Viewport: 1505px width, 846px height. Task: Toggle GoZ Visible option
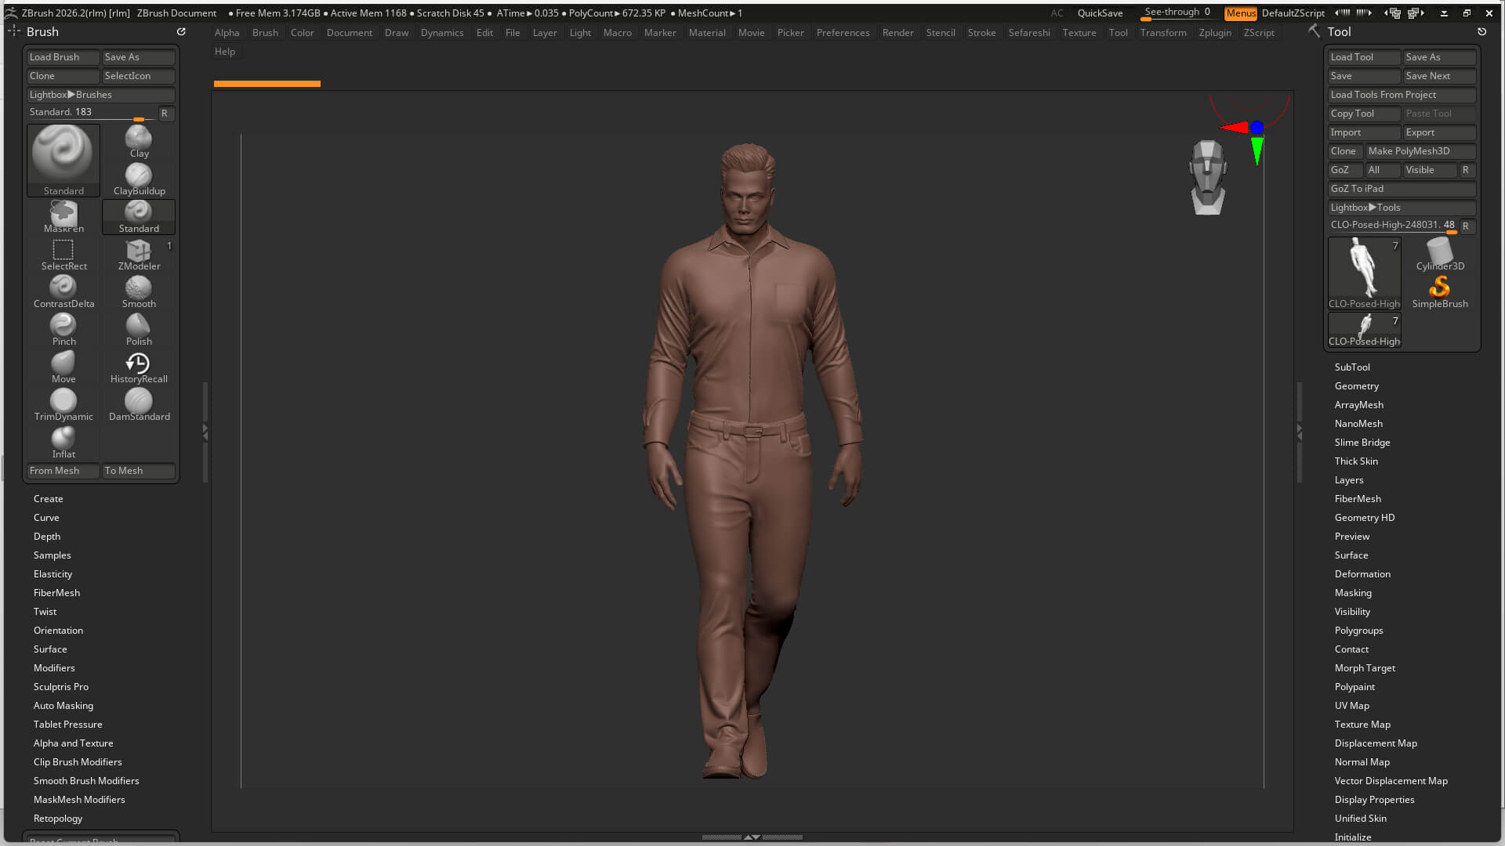click(x=1430, y=170)
